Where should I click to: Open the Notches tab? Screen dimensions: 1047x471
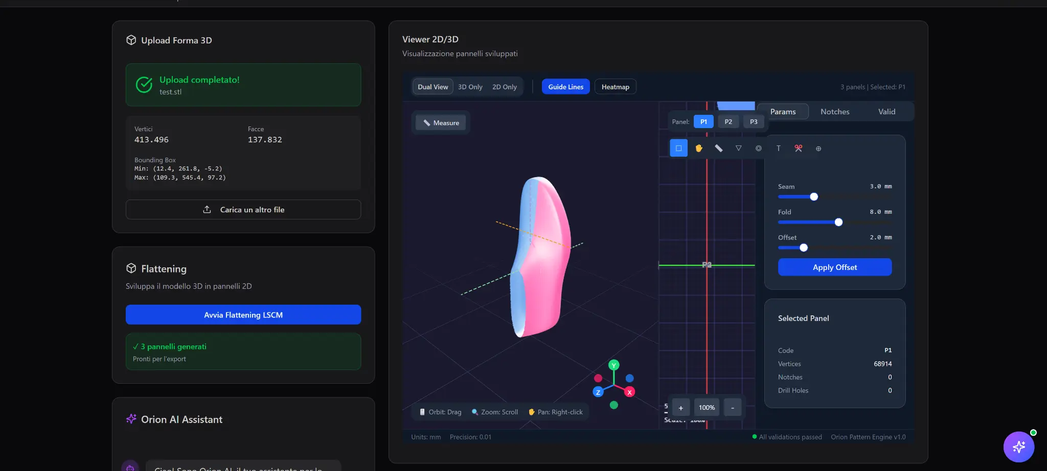click(x=834, y=112)
